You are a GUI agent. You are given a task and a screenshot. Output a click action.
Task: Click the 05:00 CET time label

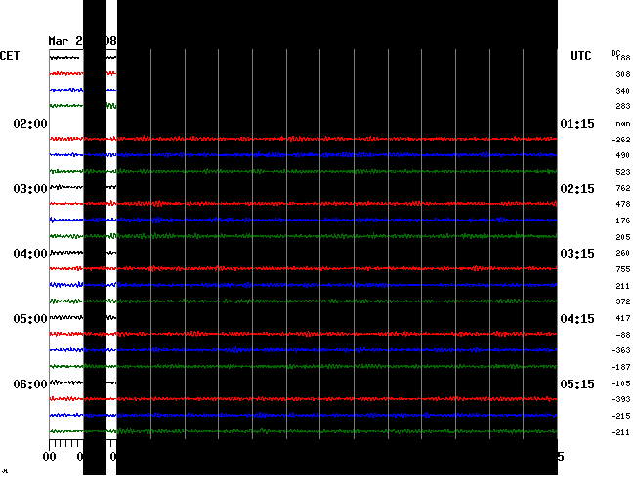point(30,319)
